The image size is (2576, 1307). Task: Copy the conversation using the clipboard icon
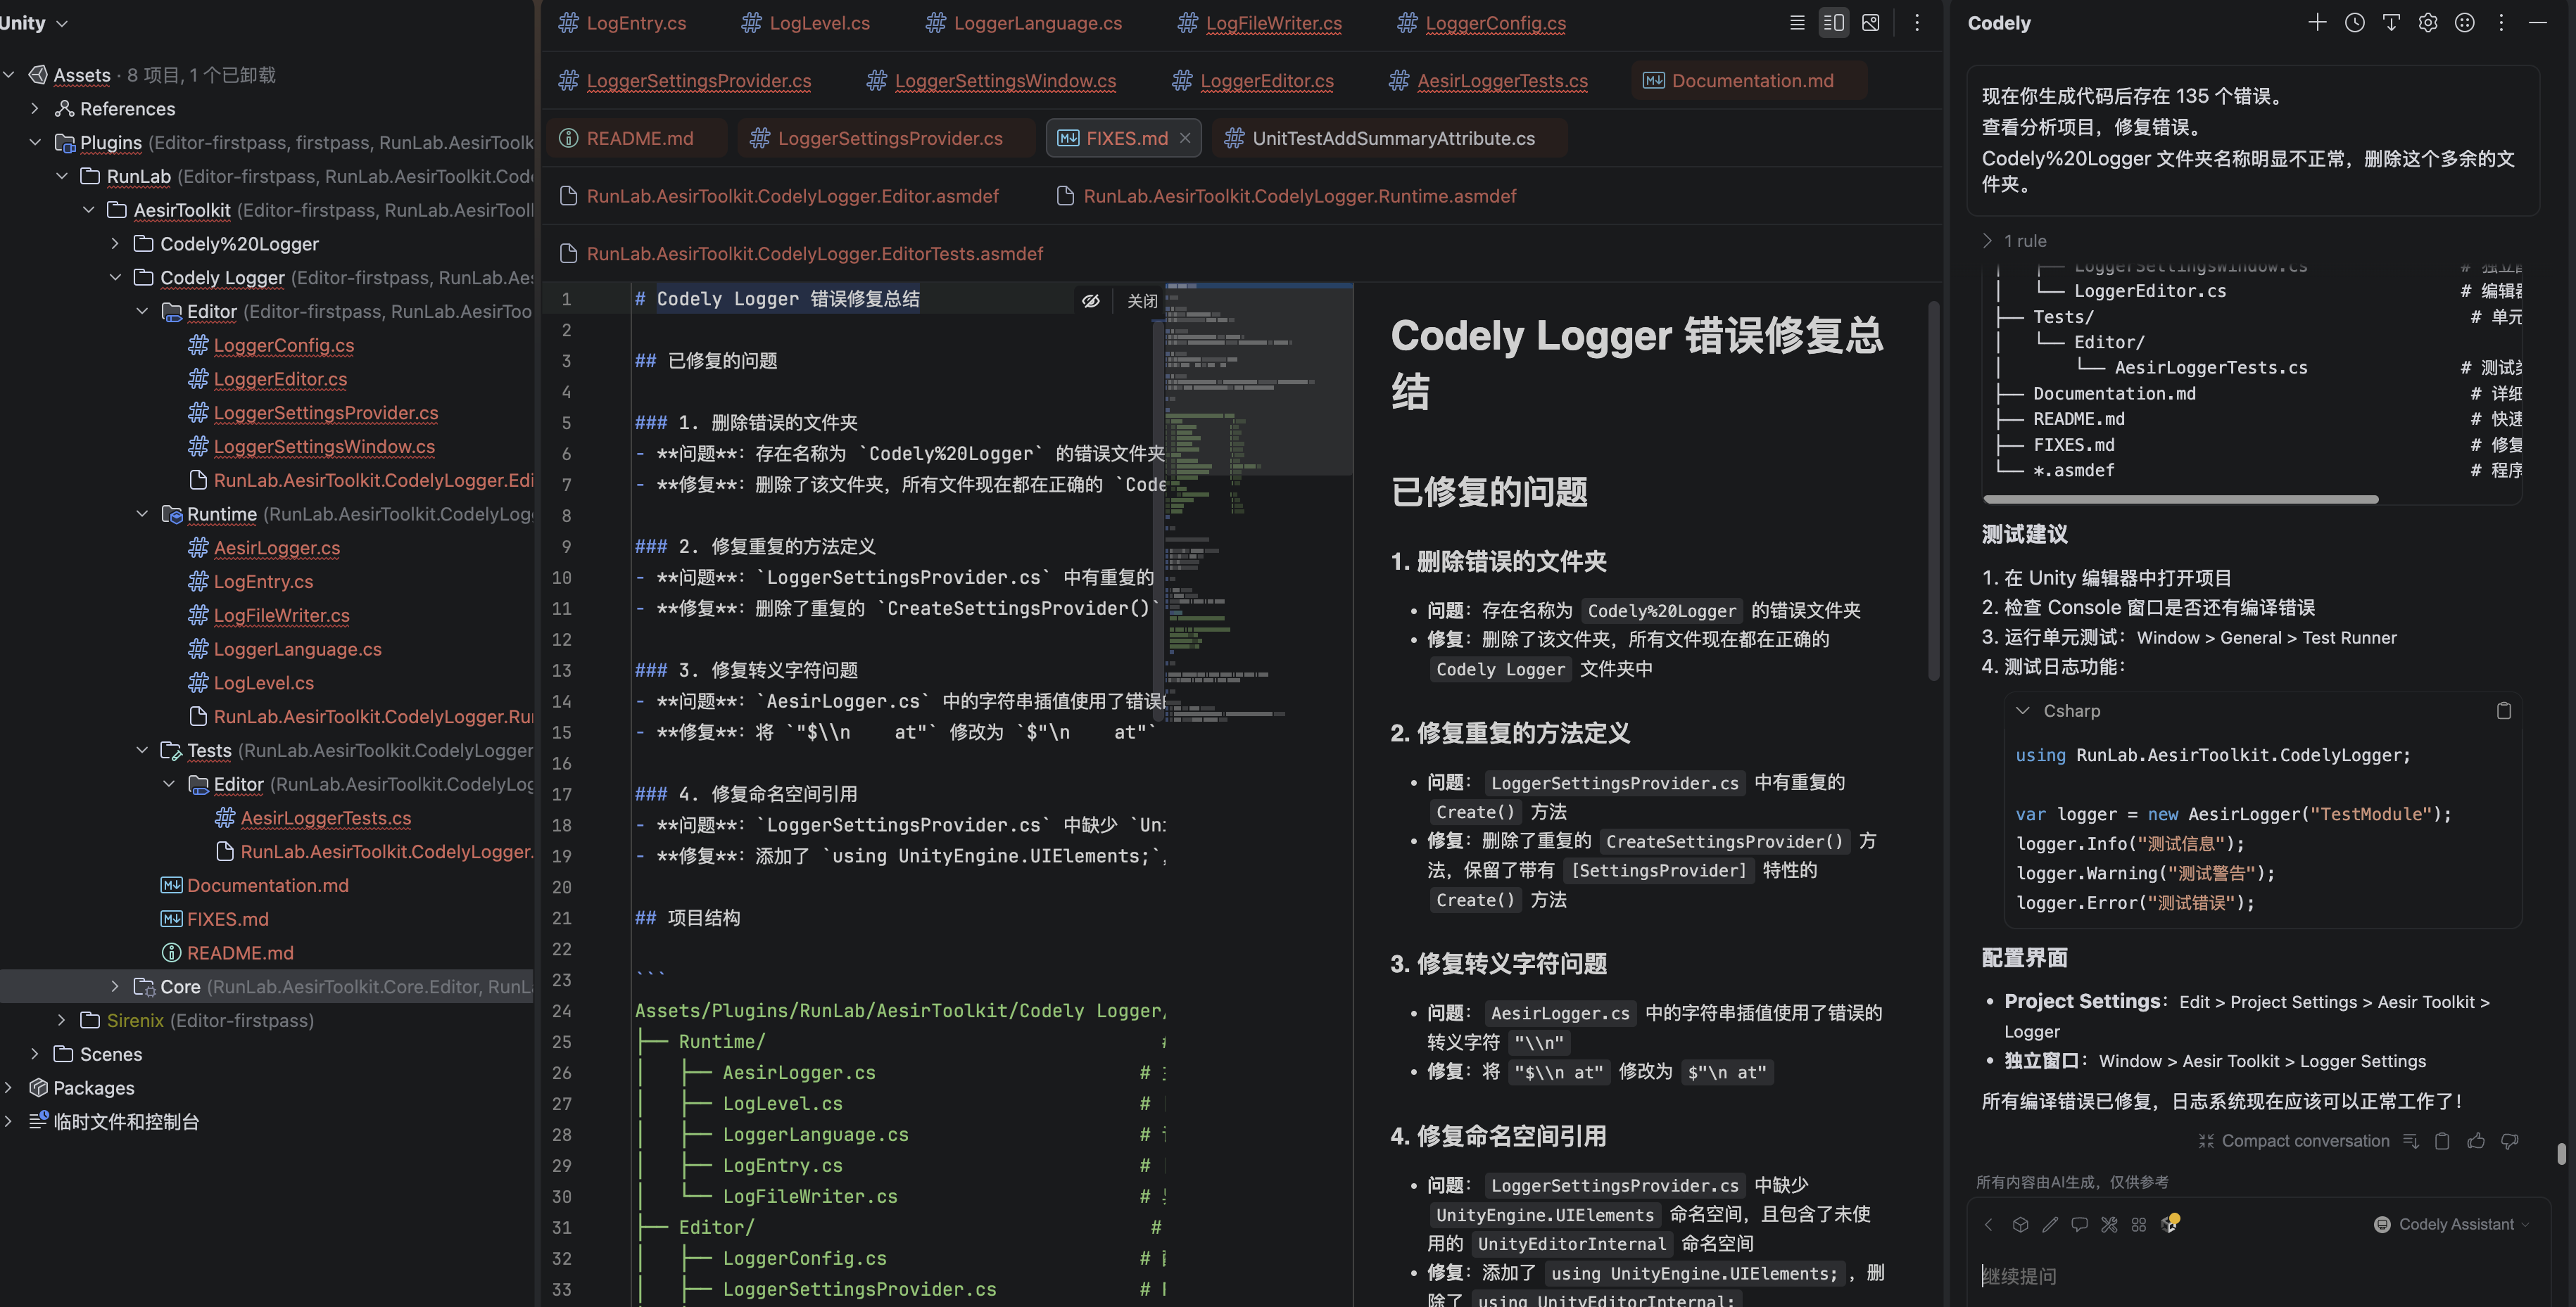coord(2443,1140)
